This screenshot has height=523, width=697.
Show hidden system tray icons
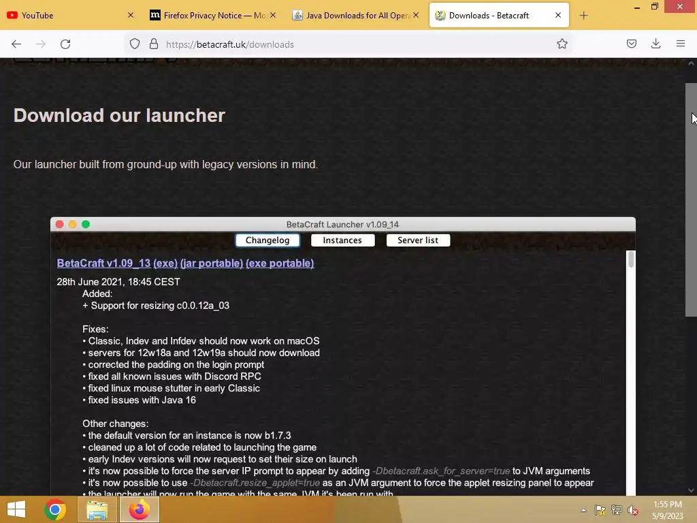click(583, 510)
